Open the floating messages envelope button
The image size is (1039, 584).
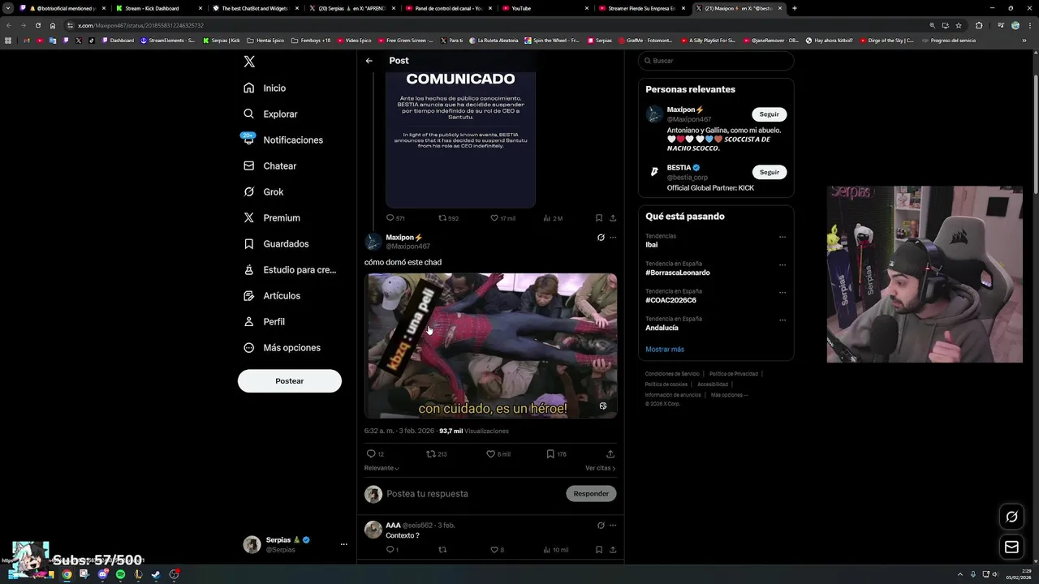click(x=1011, y=547)
